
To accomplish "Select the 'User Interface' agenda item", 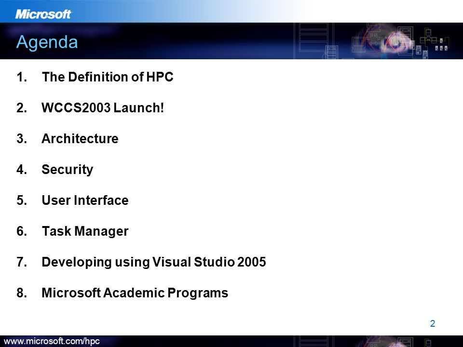I will (85, 200).
